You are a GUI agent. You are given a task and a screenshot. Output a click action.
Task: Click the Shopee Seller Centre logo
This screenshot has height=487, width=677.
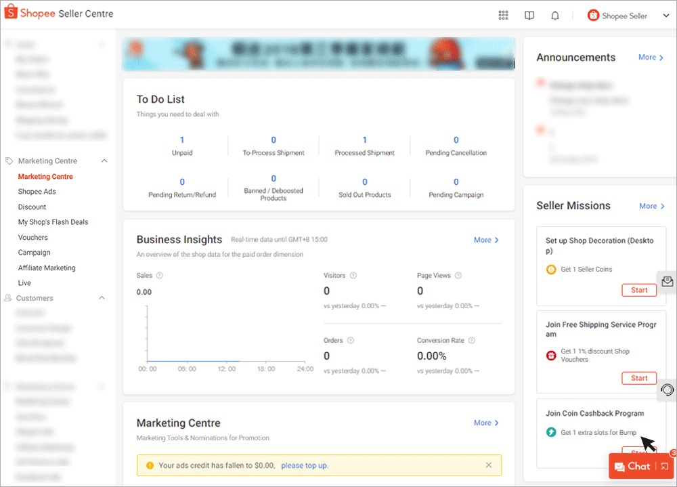(58, 13)
